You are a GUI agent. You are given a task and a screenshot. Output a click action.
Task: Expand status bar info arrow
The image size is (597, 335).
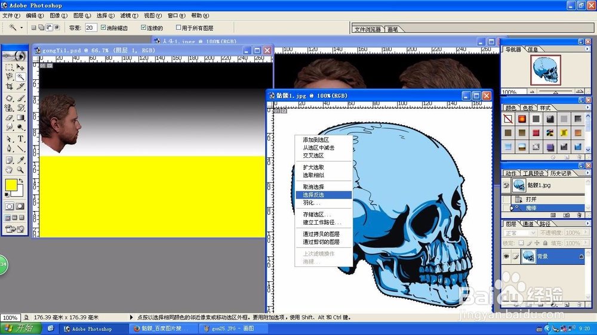pos(131,317)
